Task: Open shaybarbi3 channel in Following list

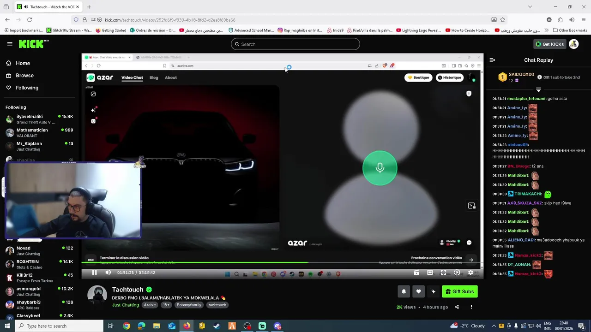Action: coord(39,305)
